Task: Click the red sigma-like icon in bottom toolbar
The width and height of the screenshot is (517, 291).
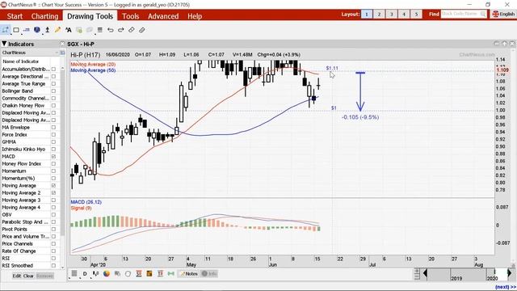Action: tap(139, 273)
